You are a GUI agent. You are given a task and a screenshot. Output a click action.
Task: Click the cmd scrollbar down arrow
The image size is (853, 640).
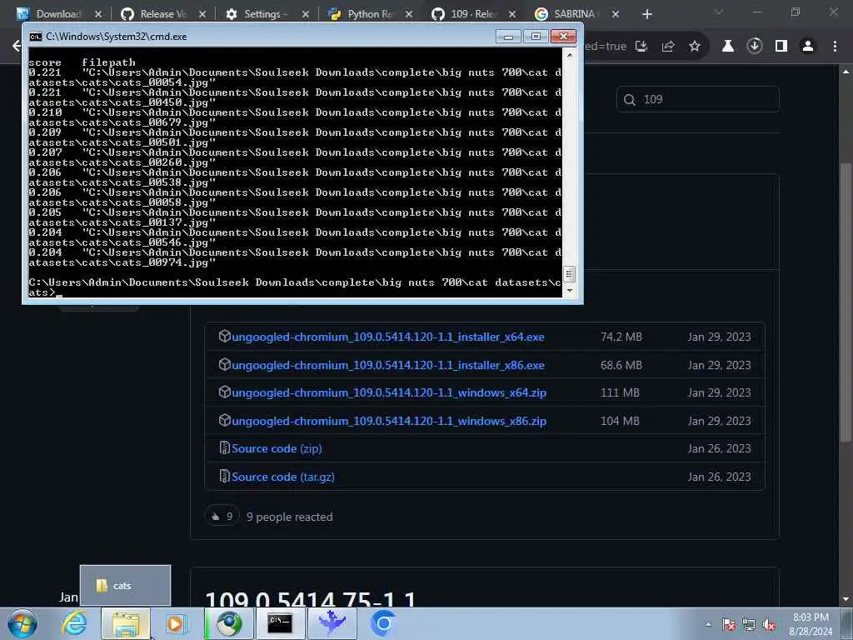coord(569,291)
